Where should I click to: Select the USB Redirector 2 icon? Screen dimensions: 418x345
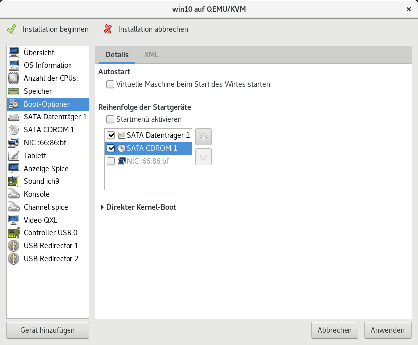tap(14, 259)
